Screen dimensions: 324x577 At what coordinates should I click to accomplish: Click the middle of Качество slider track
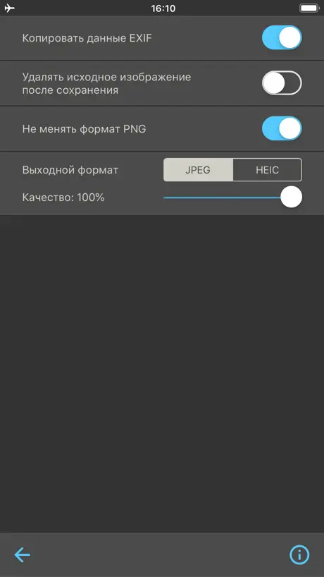point(232,198)
